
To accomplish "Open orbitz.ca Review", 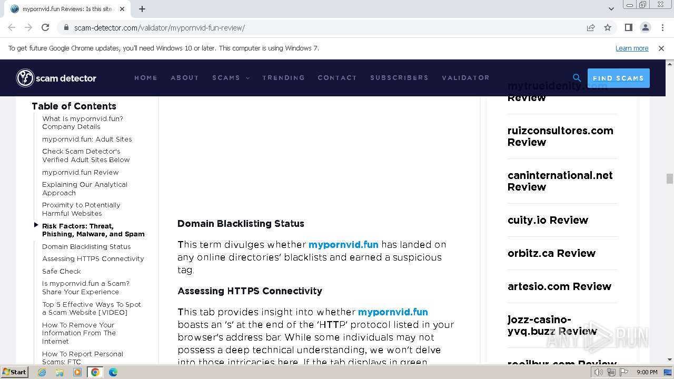I will [x=551, y=253].
